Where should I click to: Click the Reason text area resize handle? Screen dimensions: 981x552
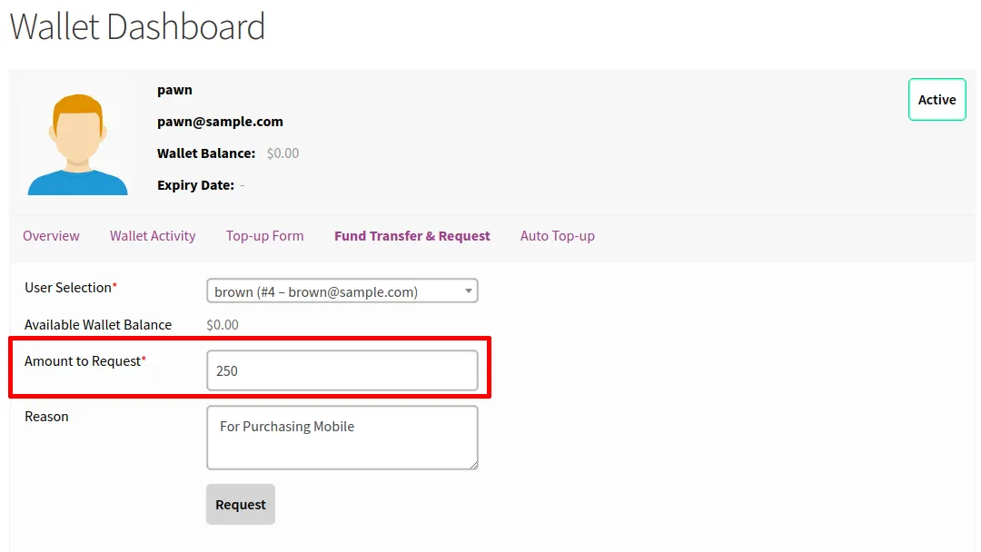click(x=473, y=465)
